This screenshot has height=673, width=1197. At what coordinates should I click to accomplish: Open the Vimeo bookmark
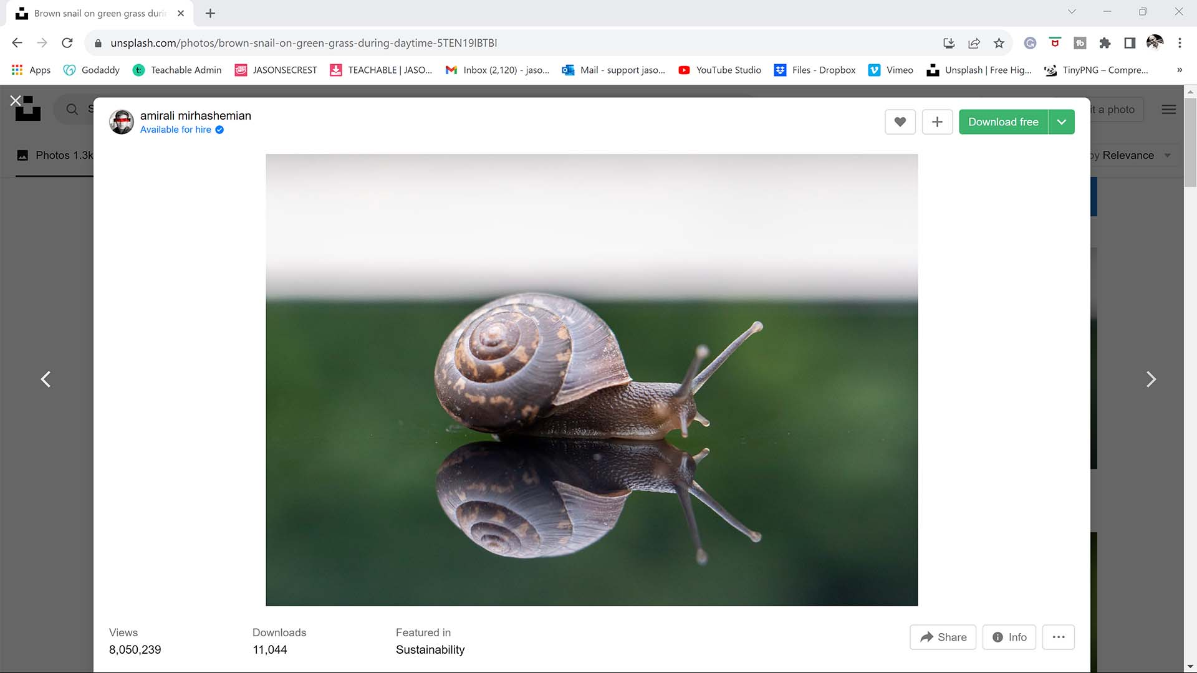pyautogui.click(x=891, y=70)
